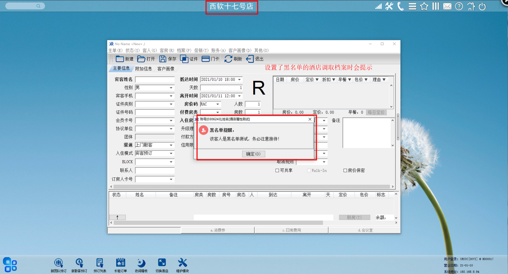Viewport: 508px width, 274px height.
Task: Open the 抵达时间 date picker arrow
Action: point(239,80)
